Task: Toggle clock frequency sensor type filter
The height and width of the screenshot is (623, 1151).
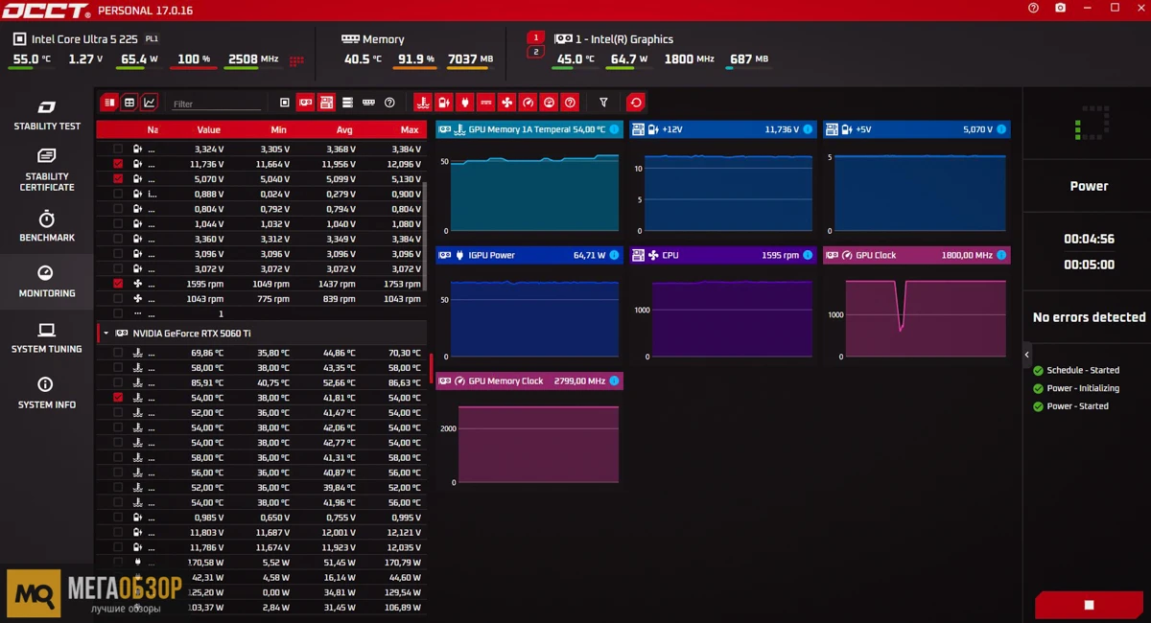Action: pos(528,103)
